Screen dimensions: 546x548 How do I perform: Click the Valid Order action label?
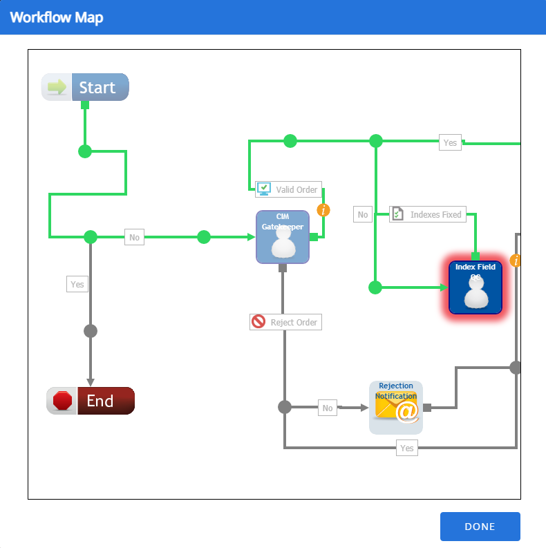point(296,189)
